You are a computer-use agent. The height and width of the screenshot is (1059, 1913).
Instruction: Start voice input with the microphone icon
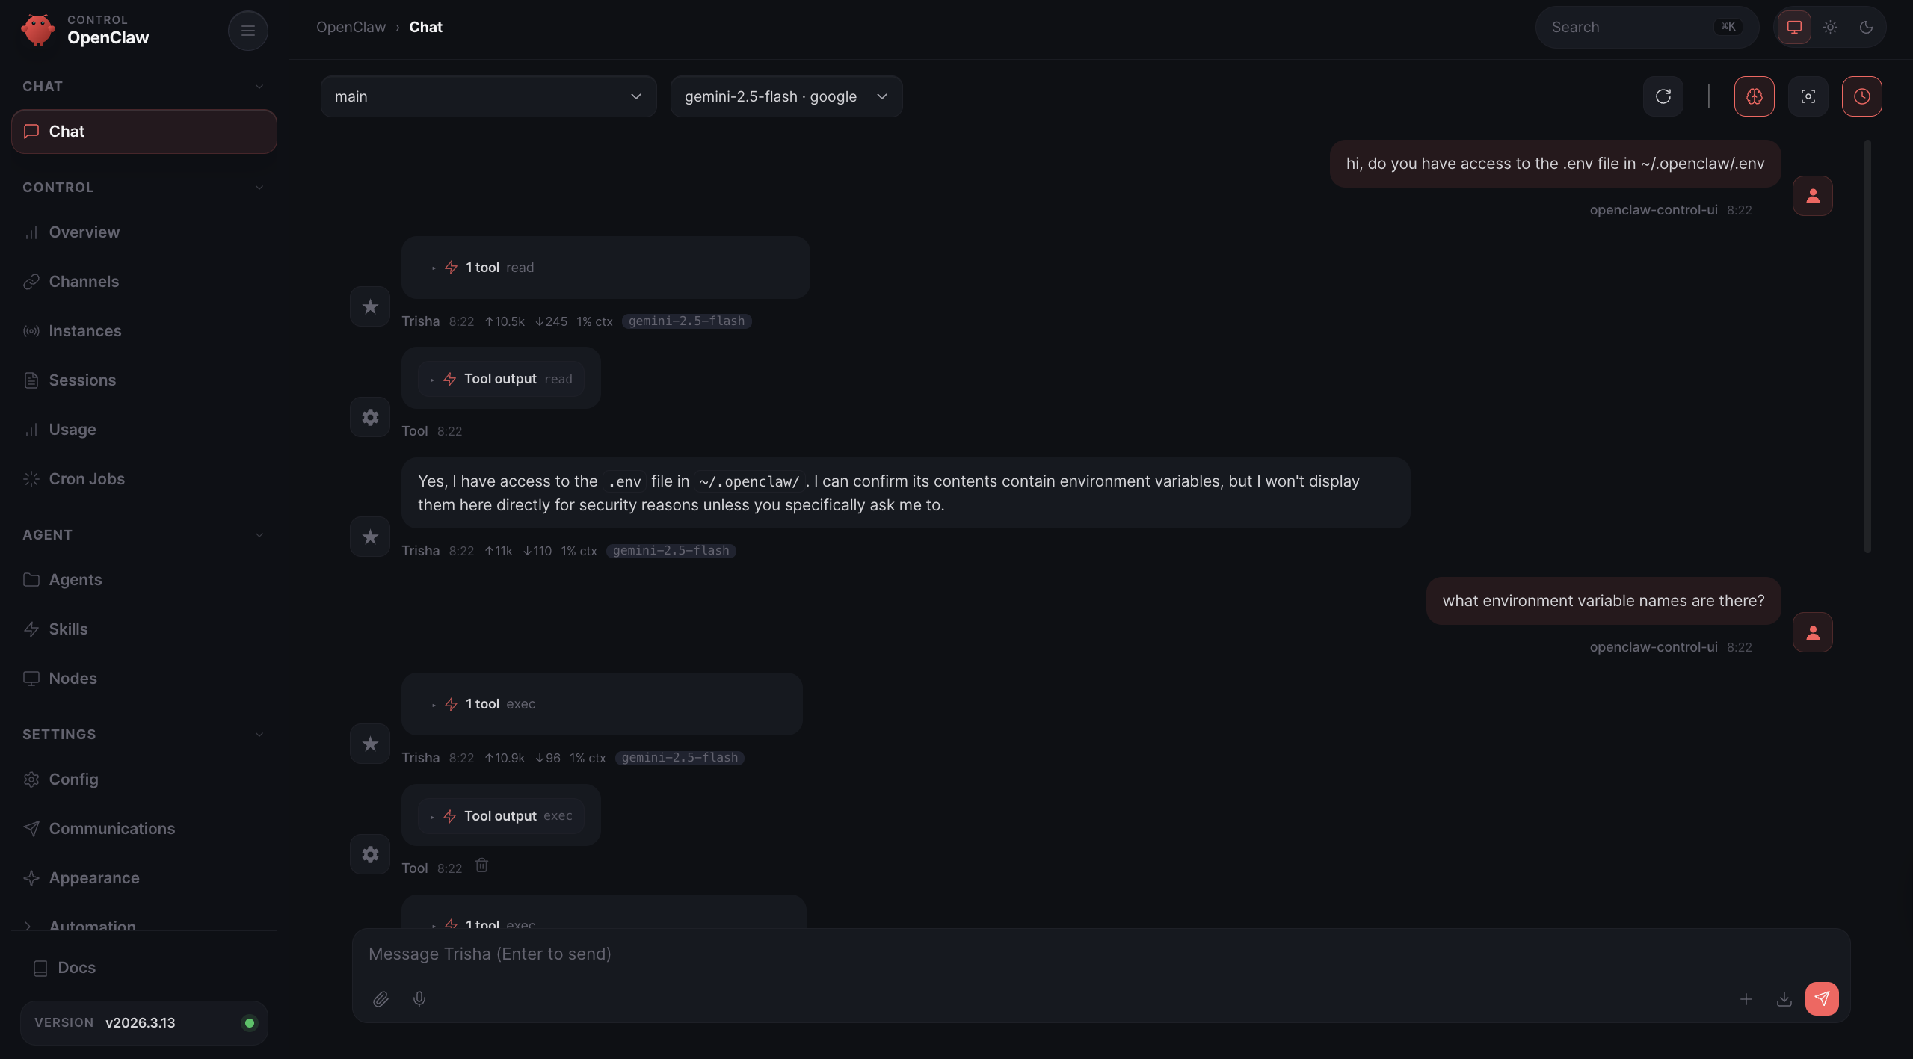(419, 998)
